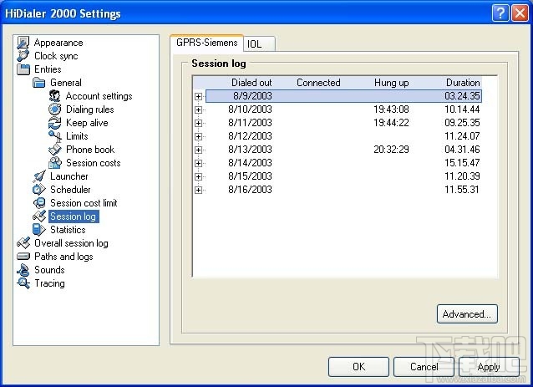This screenshot has width=533, height=387.
Task: Open the Advanced... options
Action: pos(467,314)
